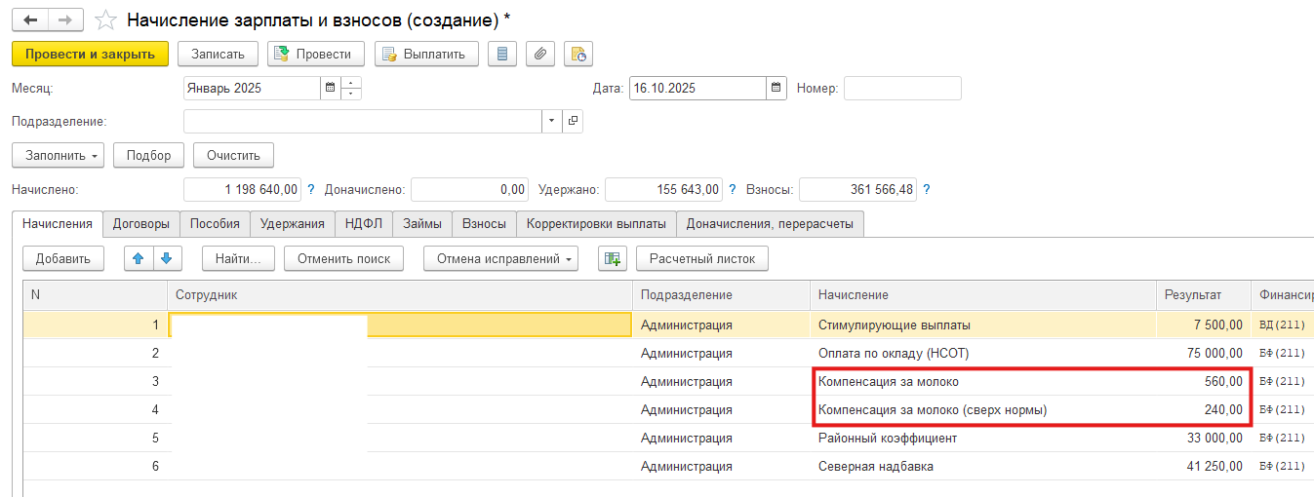Show help for the Взносы total

[925, 190]
